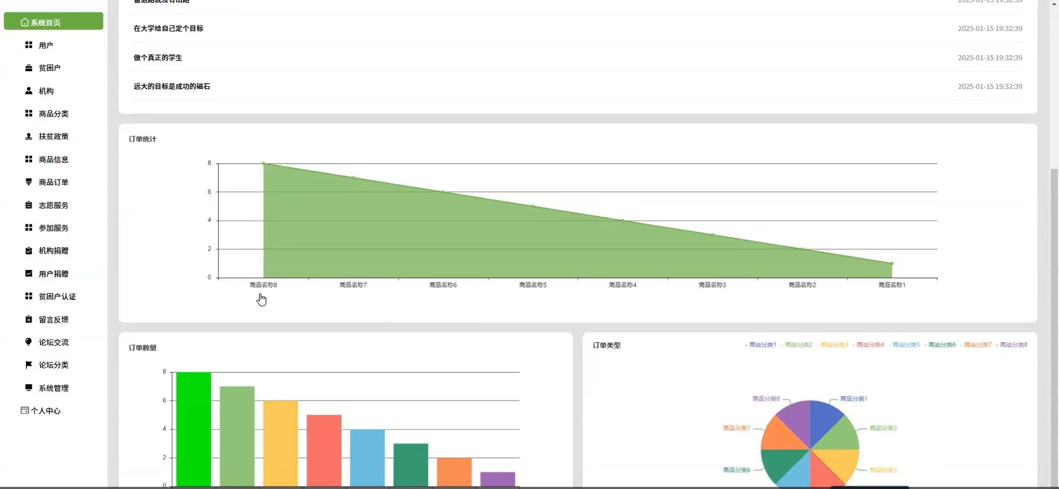Open the notice 在大学给自己定个目标
This screenshot has width=1059, height=489.
coord(168,29)
